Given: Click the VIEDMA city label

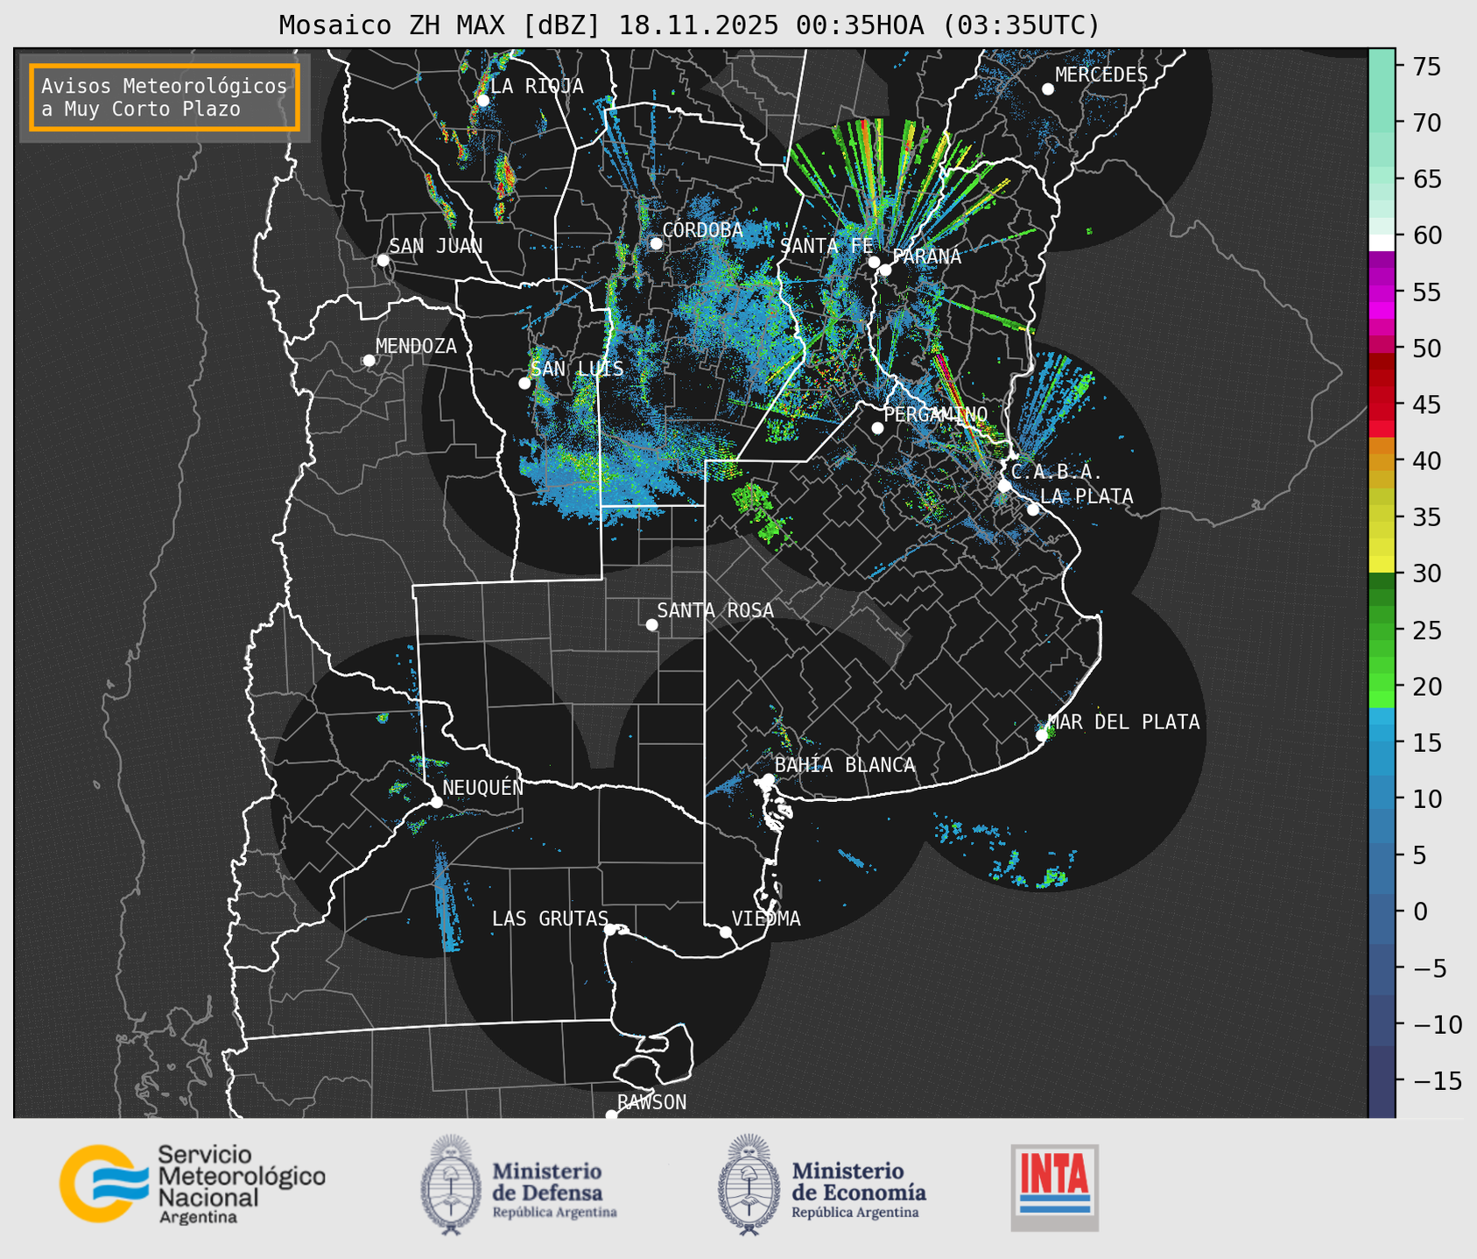Looking at the screenshot, I should point(766,918).
